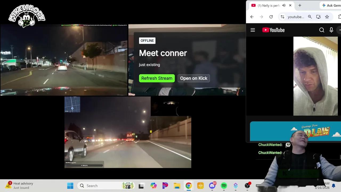This screenshot has width=341, height=192.
Task: Open the YouTube hamburger guide menu
Action: tap(253, 30)
